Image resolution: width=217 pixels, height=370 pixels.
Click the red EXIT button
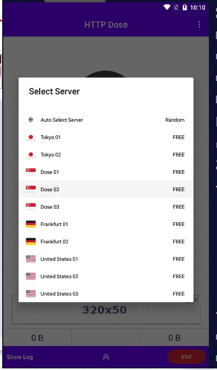[187, 357]
